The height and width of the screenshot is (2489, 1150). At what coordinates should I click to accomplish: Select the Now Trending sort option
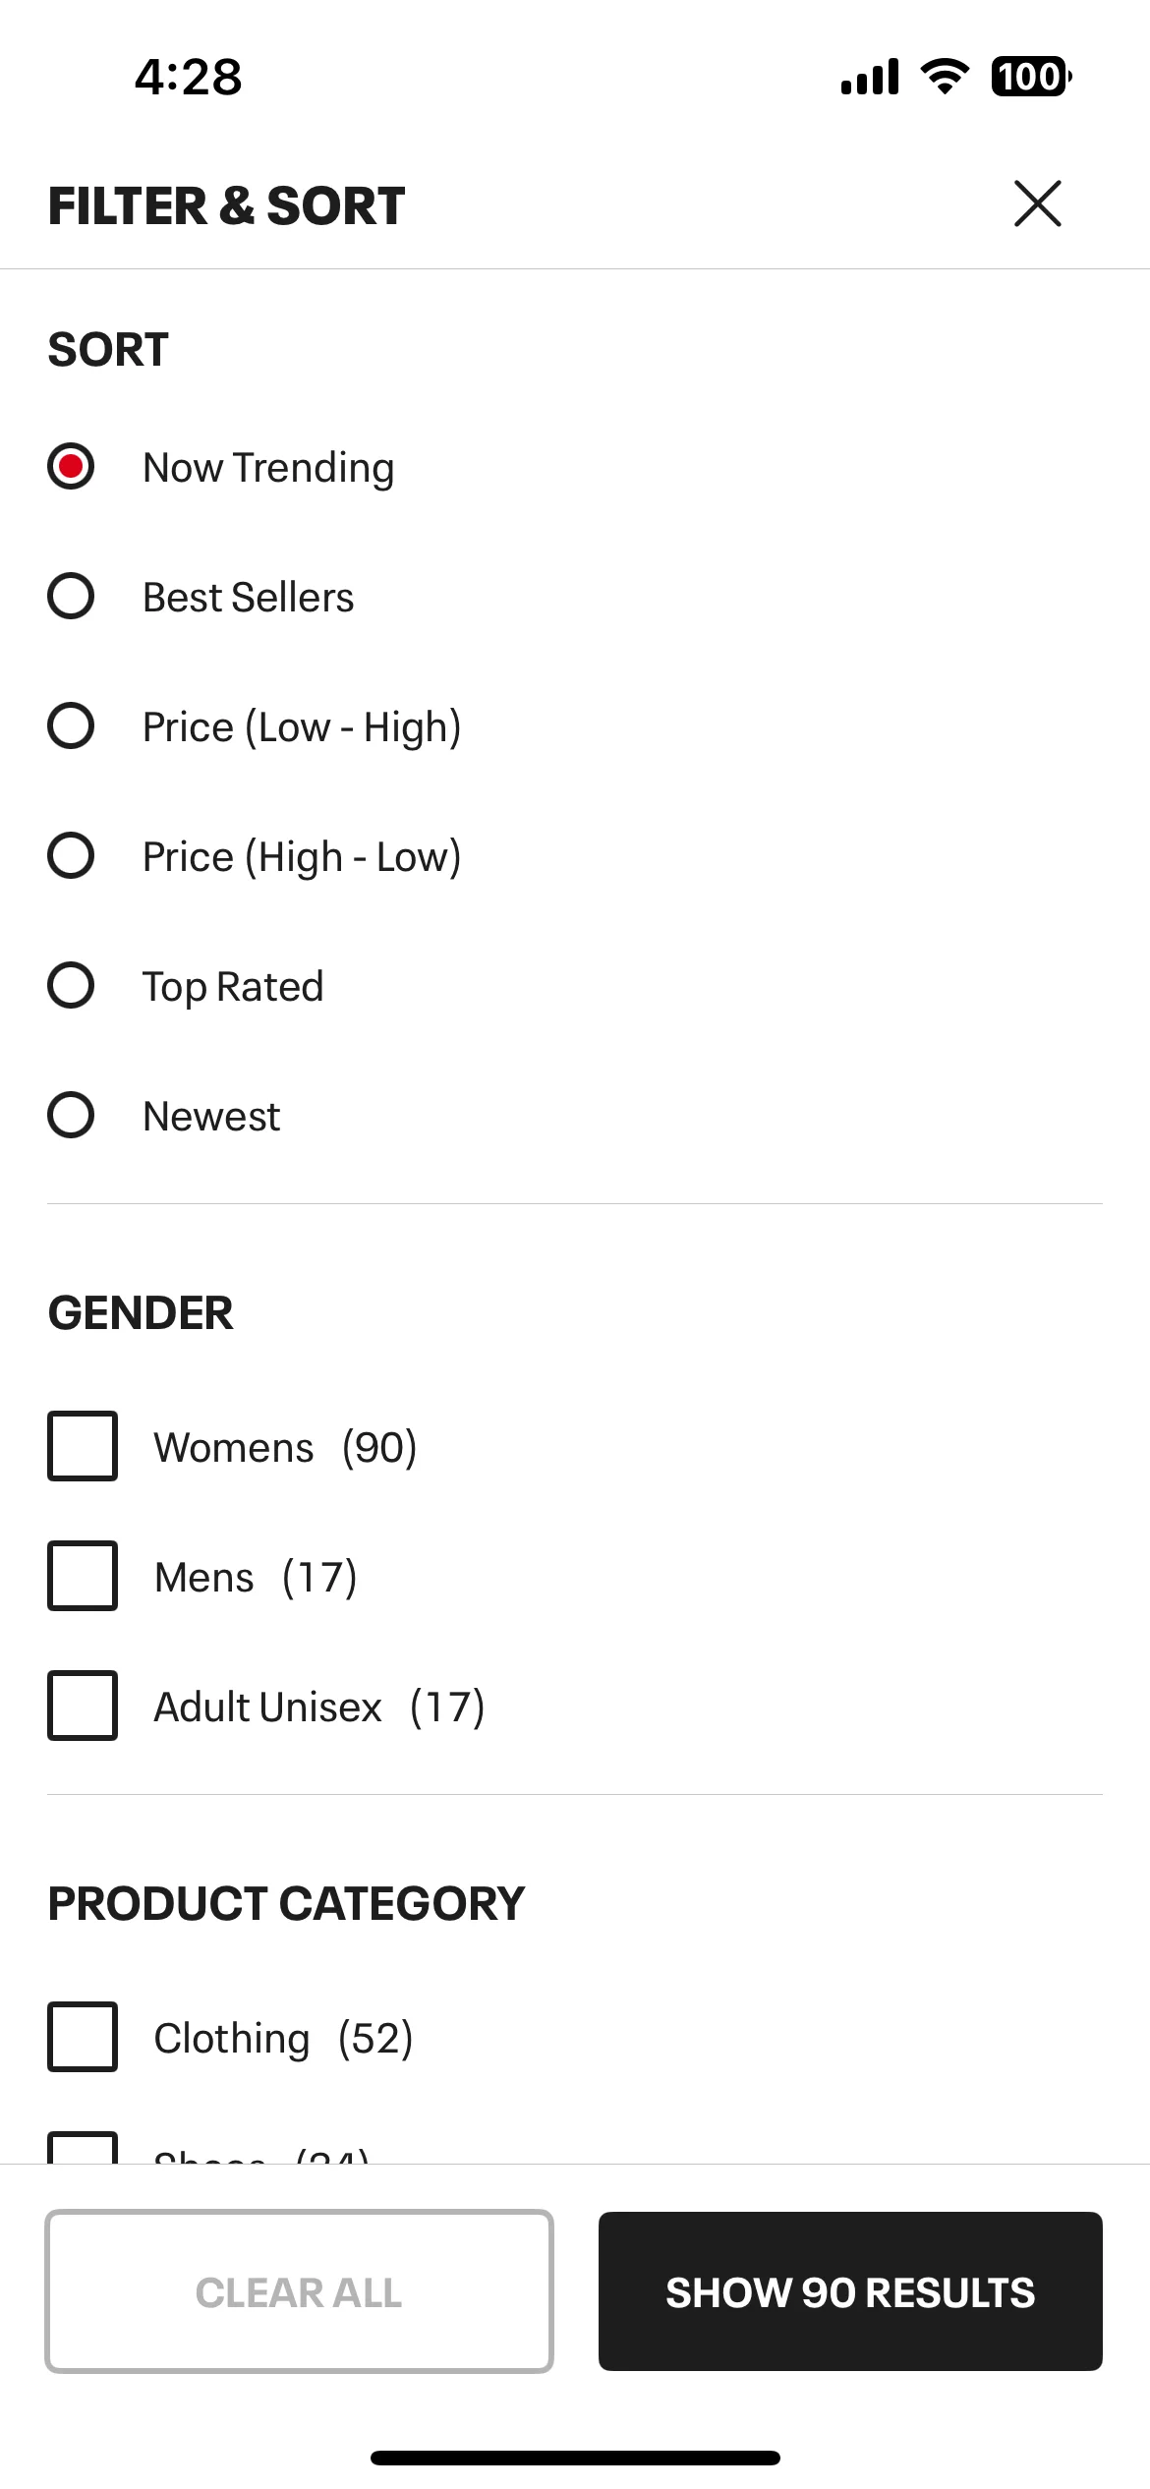pyautogui.click(x=71, y=466)
